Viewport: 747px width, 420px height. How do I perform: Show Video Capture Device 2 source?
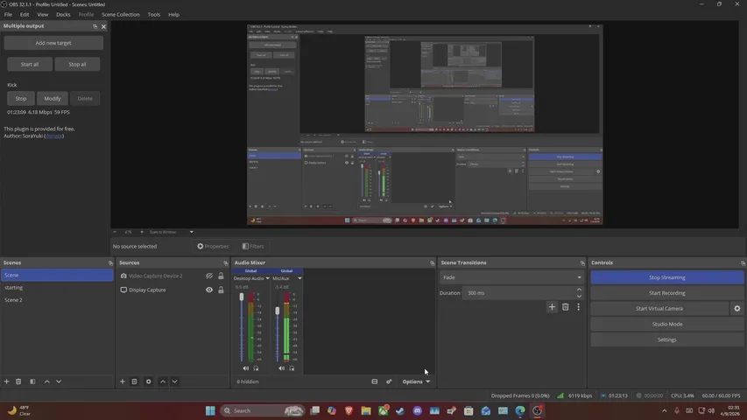pos(209,276)
